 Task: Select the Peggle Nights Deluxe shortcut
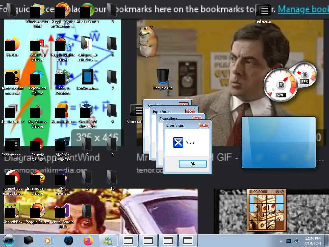click(63, 49)
